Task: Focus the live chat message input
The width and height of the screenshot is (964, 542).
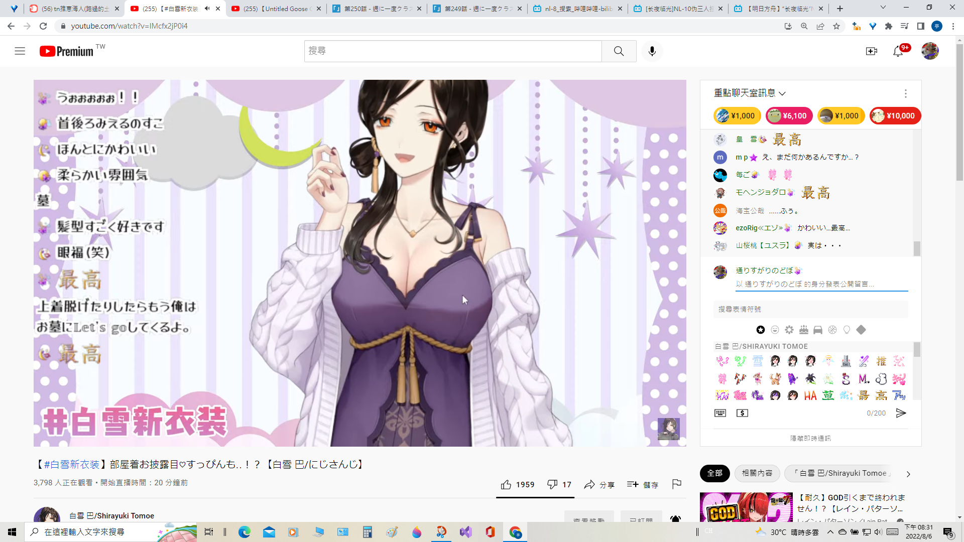Action: [x=821, y=284]
